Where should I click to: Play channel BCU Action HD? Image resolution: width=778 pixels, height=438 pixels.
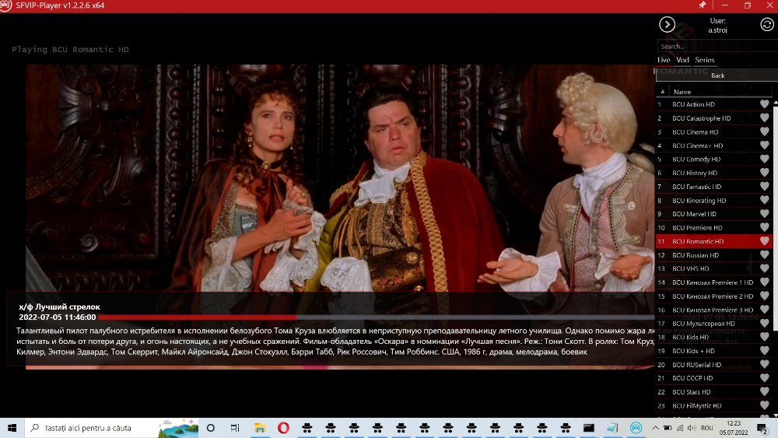[x=714, y=104]
